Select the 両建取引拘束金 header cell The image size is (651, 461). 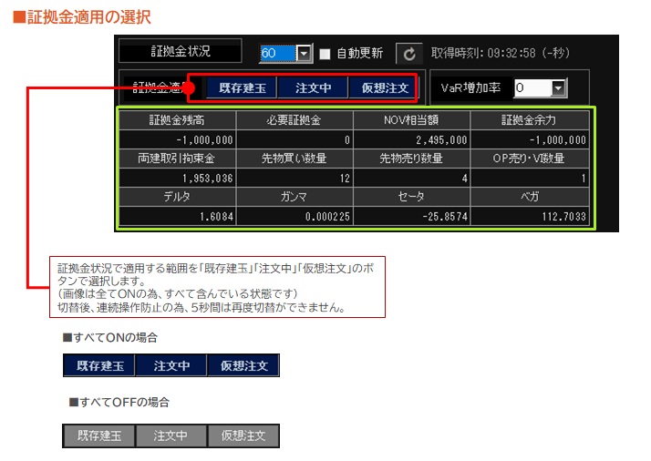point(177,159)
